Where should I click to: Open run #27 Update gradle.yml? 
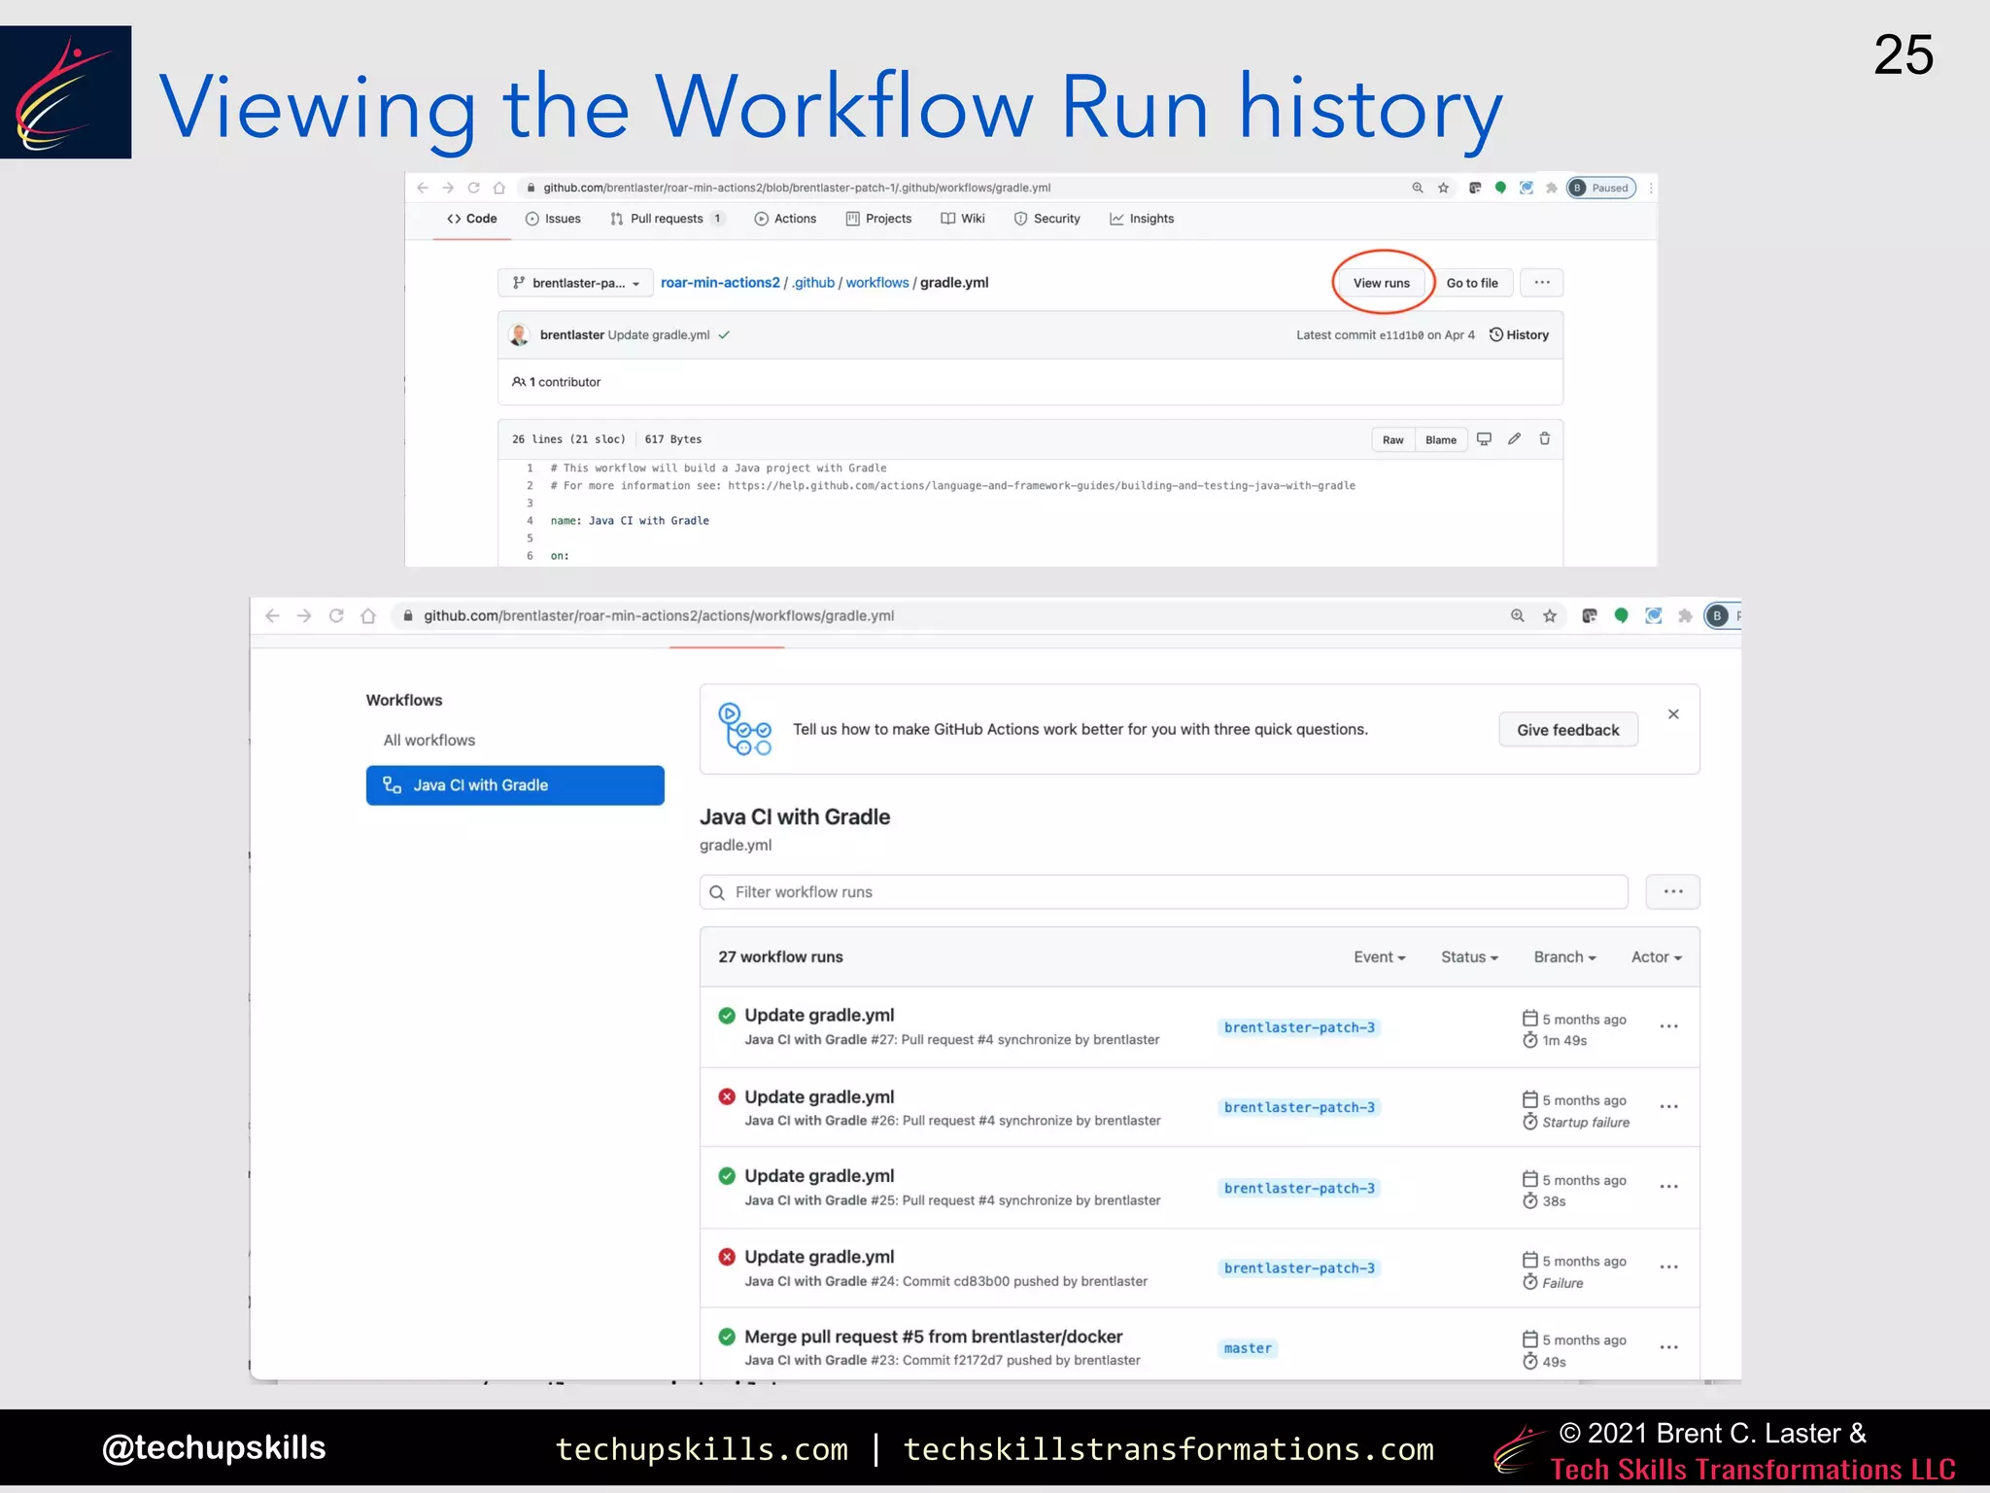tap(819, 1016)
